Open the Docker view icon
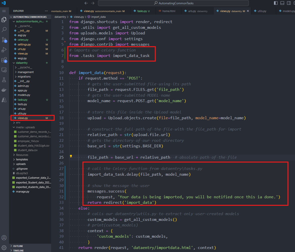Viewport: 295px width, 252px height. [x=4, y=90]
